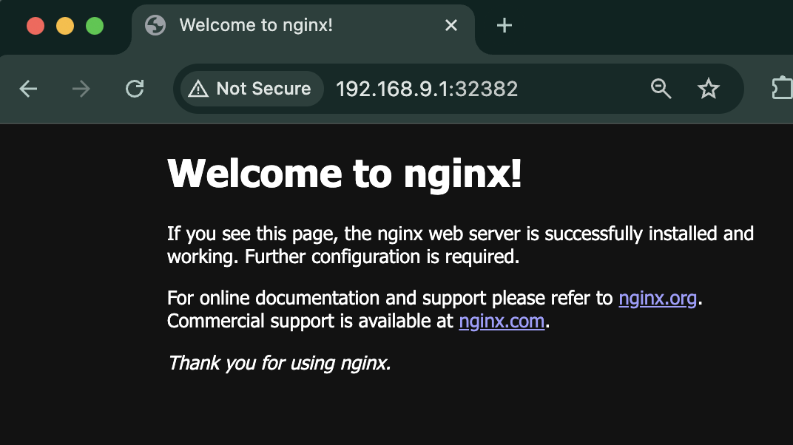Screen dimensions: 793x445
Task: Click the "Thank you for using nginx." text
Action: 279,363
